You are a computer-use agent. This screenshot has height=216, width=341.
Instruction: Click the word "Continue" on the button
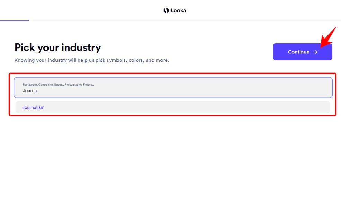(x=298, y=52)
